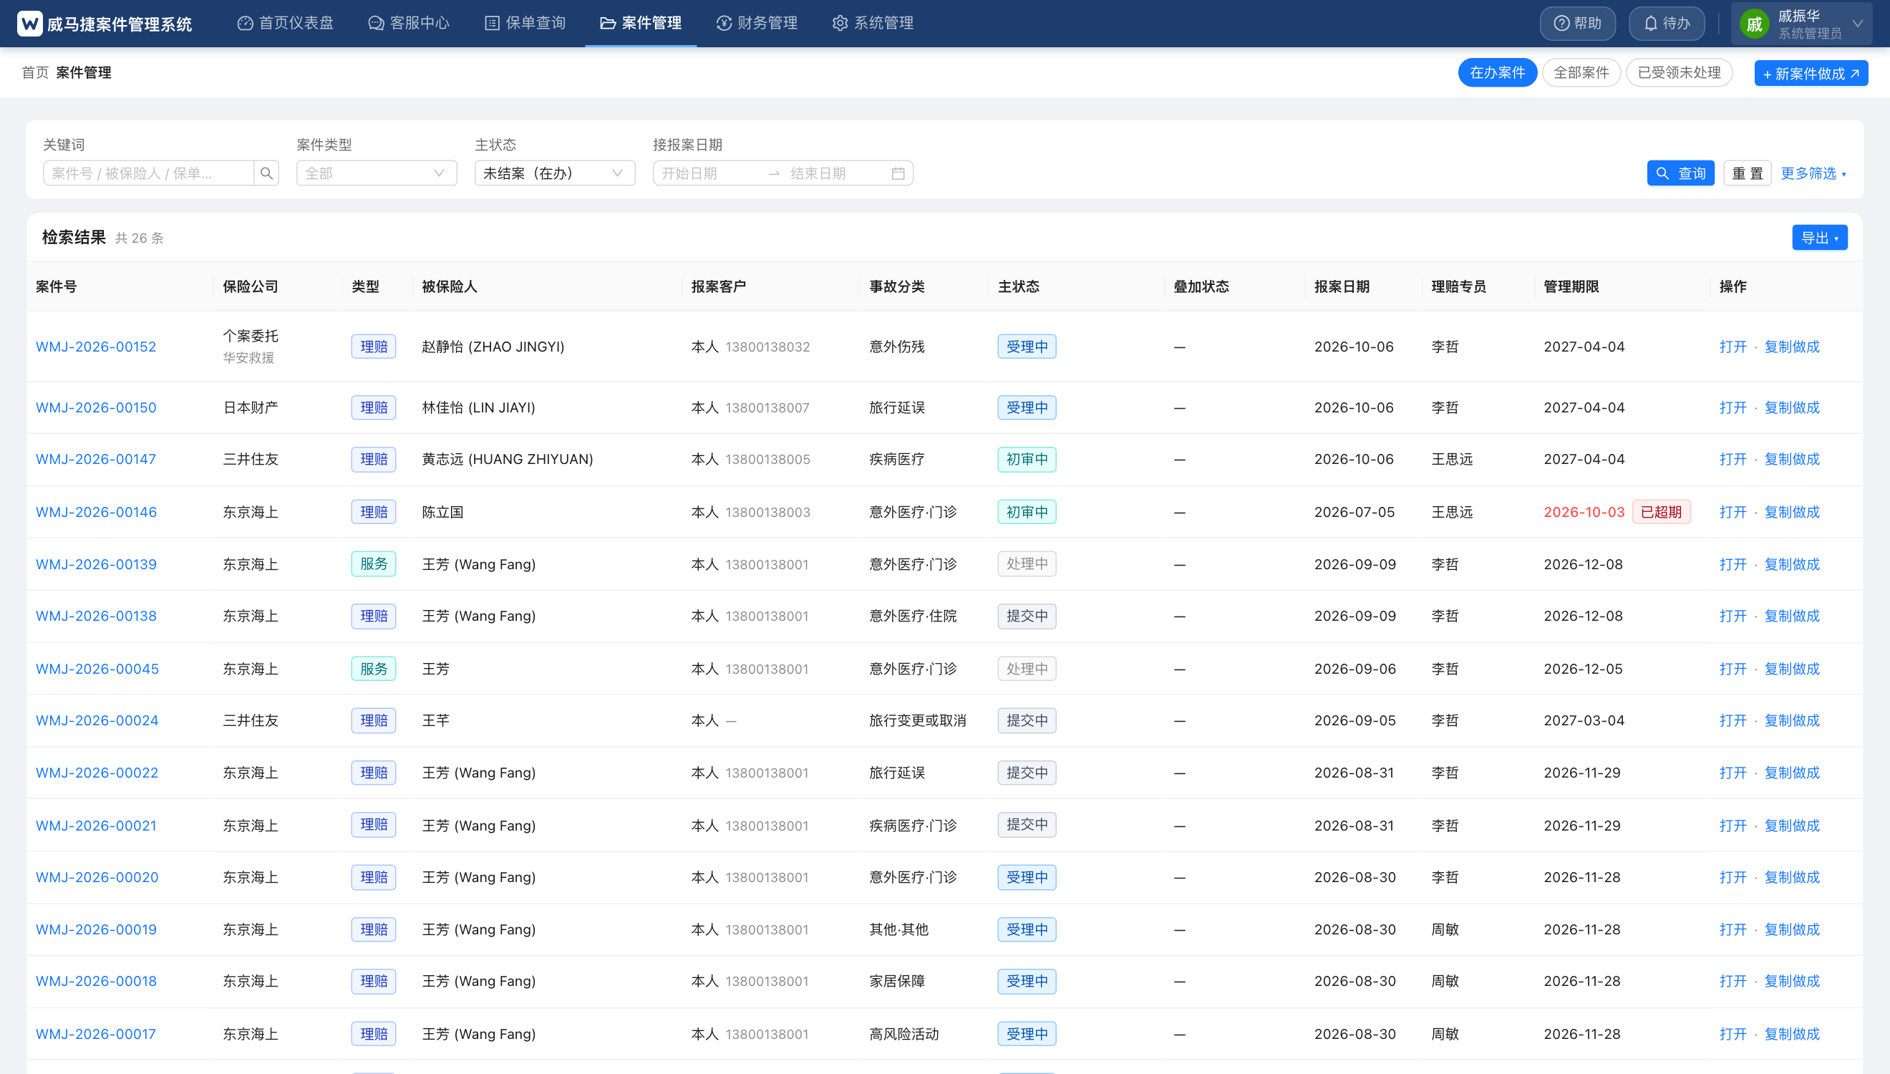Screen dimensions: 1890x1074
Task: Open 系统管理 in the top navigation
Action: click(x=873, y=24)
